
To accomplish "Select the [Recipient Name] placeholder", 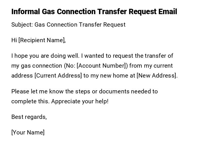I will 42,40.
